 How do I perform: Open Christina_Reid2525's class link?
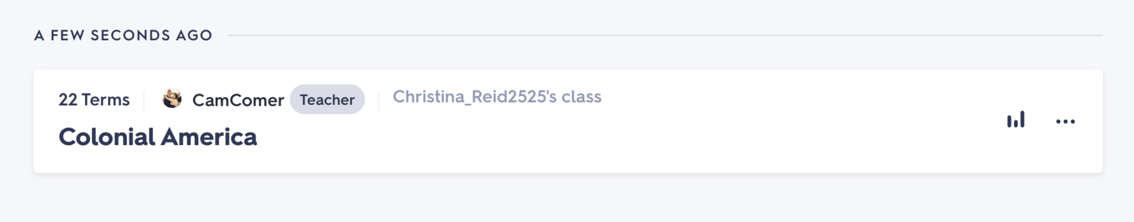(497, 97)
